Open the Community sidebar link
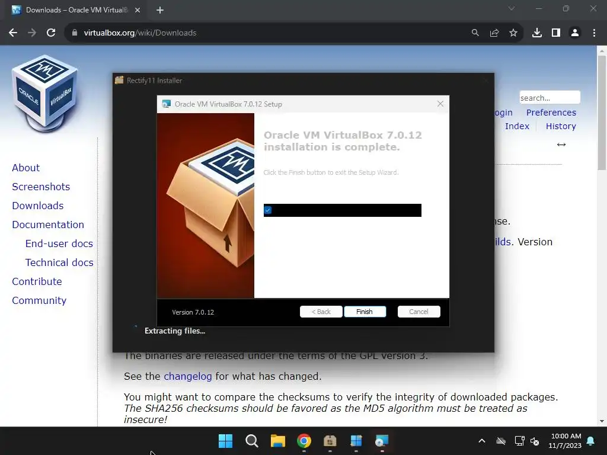The image size is (607, 455). (x=39, y=300)
